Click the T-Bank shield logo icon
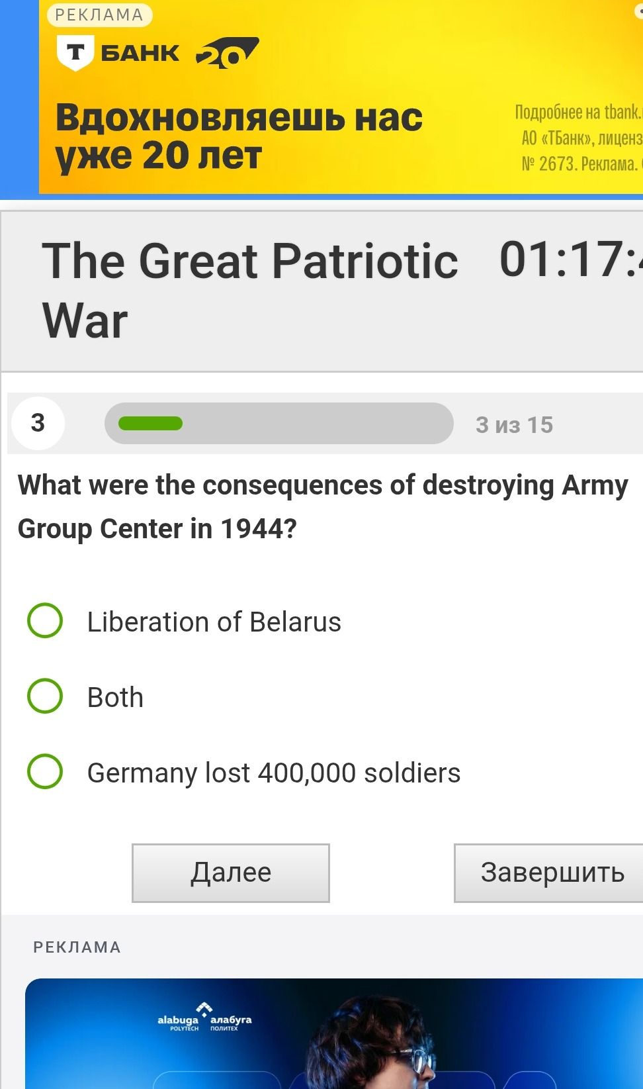 [x=75, y=54]
